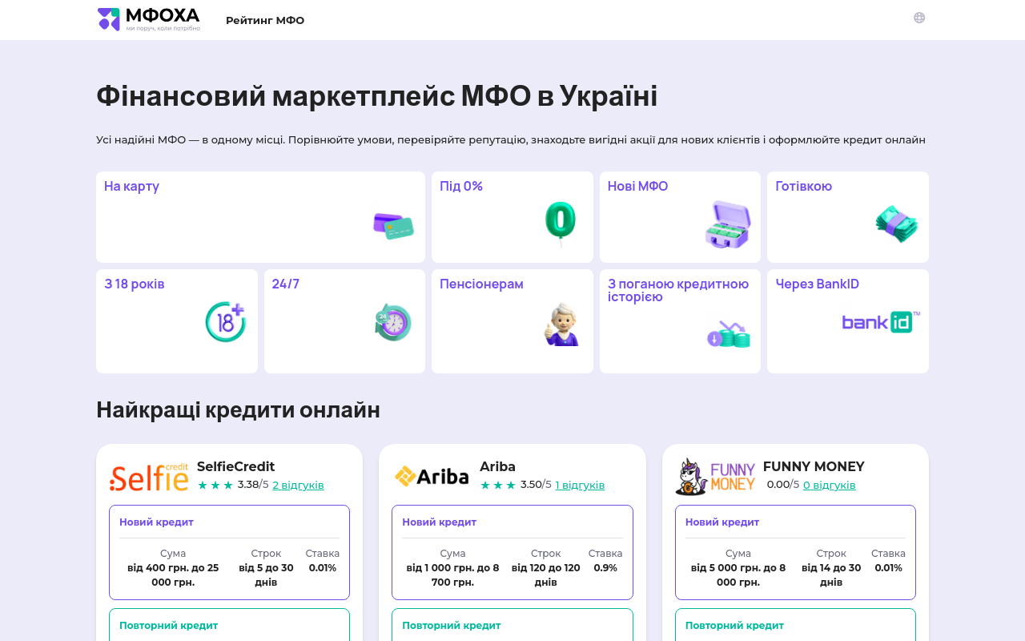
Task: Select FUNNY MONEY Повторний кредит heading
Action: [734, 625]
